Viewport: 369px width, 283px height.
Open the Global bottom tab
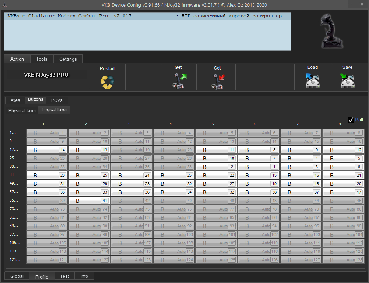point(17,276)
